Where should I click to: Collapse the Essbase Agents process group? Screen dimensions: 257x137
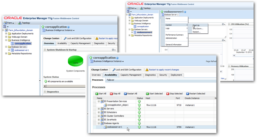pos(99,123)
